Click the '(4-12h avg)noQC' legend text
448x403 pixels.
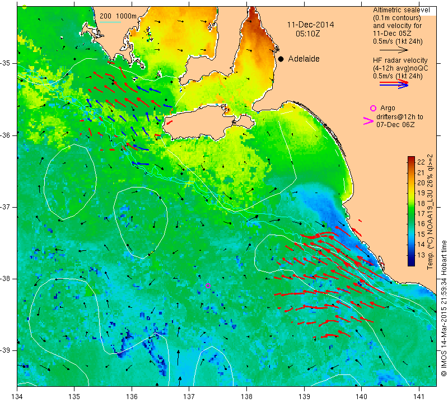400,68
